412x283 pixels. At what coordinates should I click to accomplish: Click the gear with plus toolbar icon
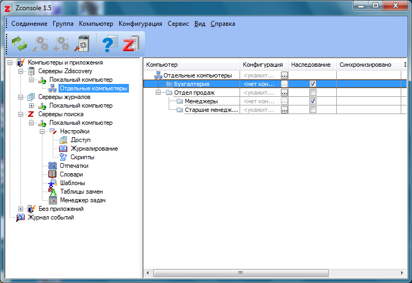pos(61,44)
